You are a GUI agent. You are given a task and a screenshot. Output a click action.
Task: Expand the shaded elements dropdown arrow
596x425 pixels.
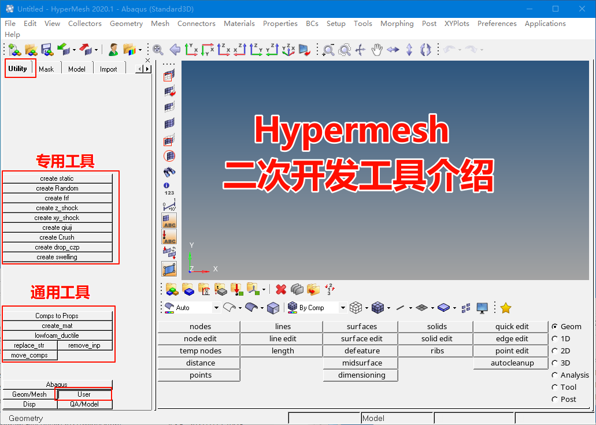point(388,308)
